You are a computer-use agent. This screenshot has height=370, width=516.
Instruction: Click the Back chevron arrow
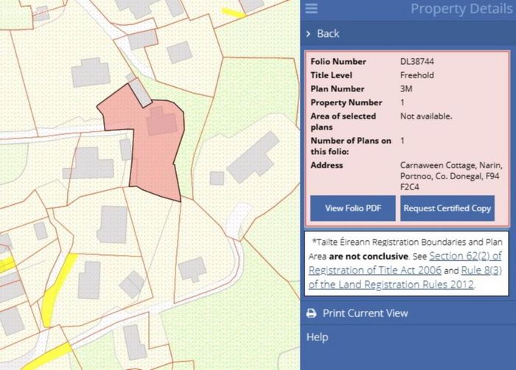[x=308, y=34]
